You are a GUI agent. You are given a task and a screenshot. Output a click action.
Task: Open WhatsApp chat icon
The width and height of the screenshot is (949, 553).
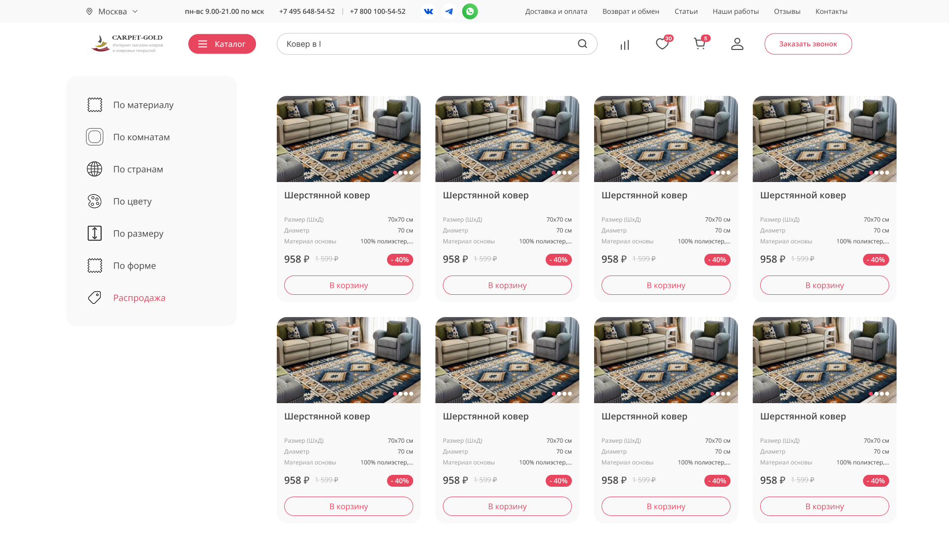click(470, 11)
